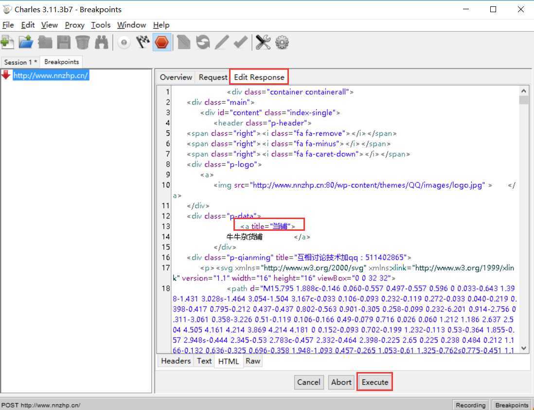Viewport: 534px width, 410px height.
Task: Click the Validate checkmark icon
Action: (x=240, y=43)
